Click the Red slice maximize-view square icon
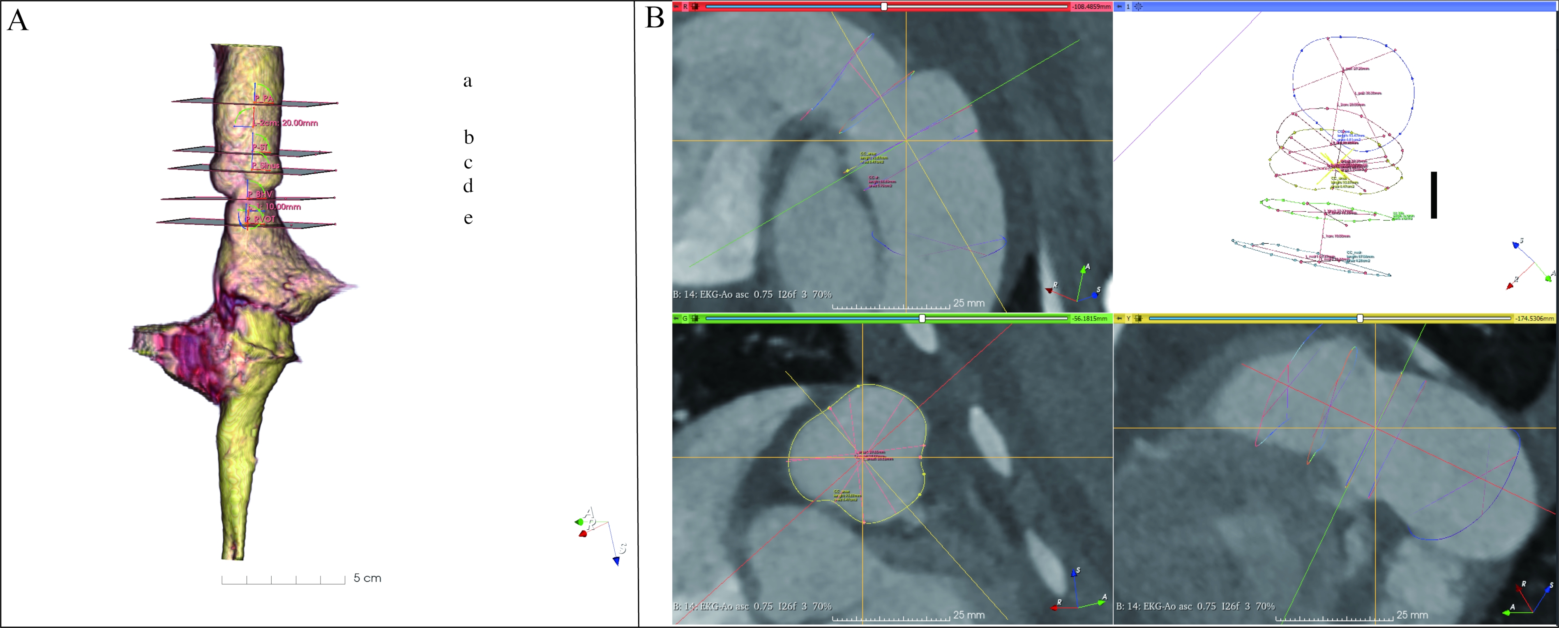Screen dimensions: 1559x628 pos(695,7)
